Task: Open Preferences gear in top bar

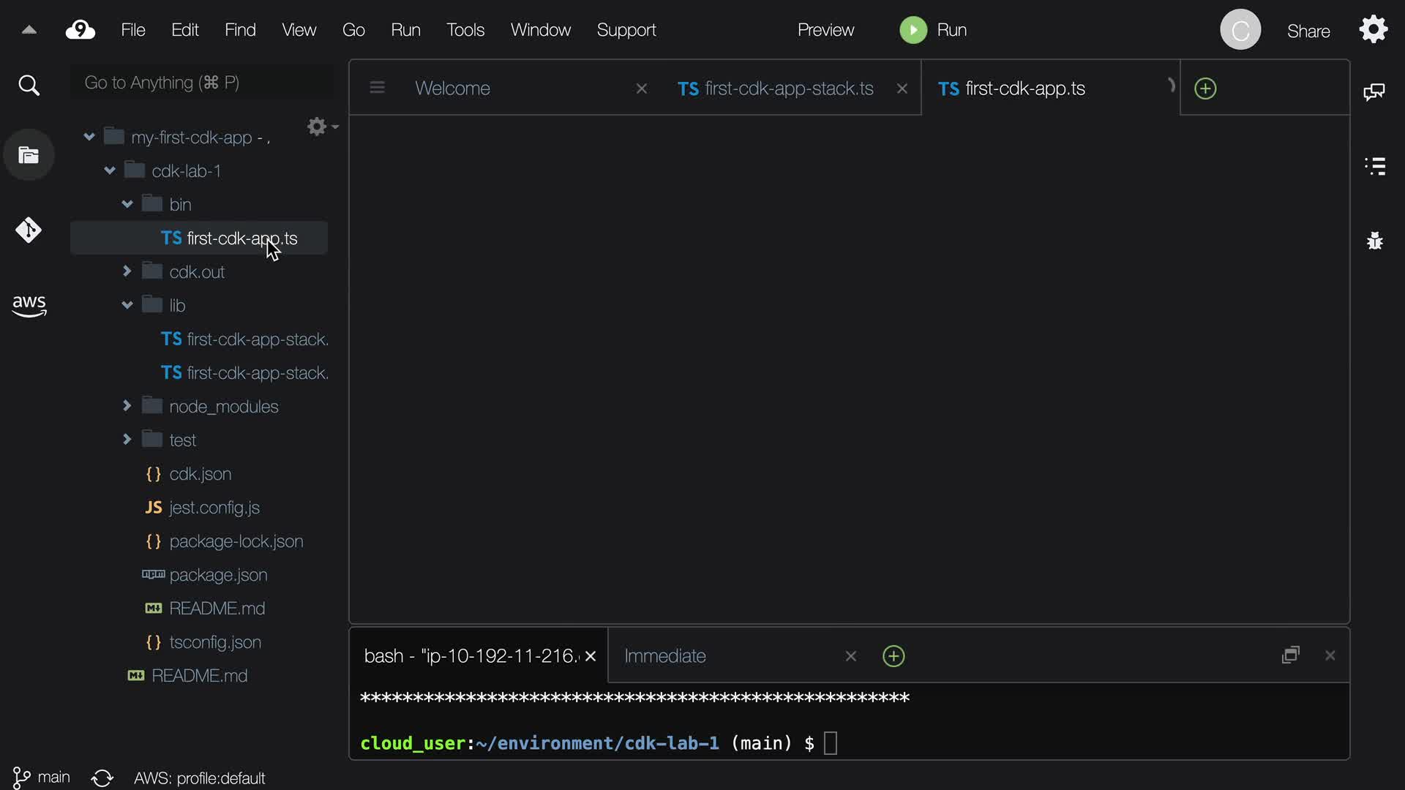Action: click(1374, 30)
